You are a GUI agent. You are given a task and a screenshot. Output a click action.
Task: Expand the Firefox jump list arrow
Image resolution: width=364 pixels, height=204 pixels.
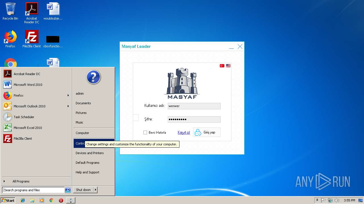coord(68,95)
